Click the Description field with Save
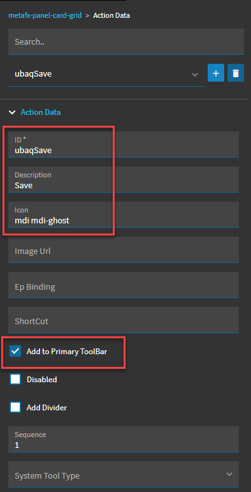This screenshot has width=251, height=492. [x=124, y=179]
